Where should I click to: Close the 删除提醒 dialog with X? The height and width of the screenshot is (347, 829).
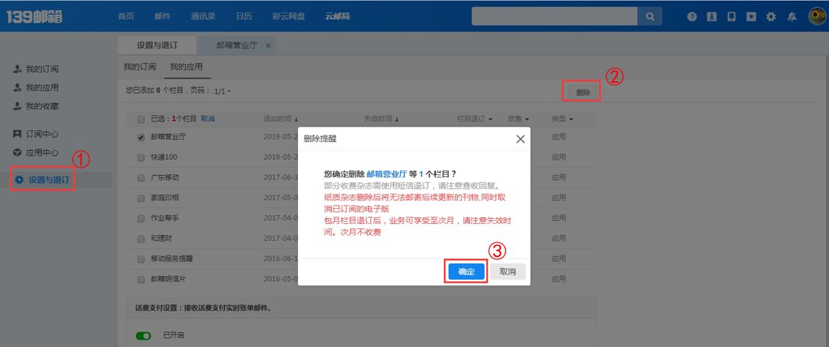[520, 138]
